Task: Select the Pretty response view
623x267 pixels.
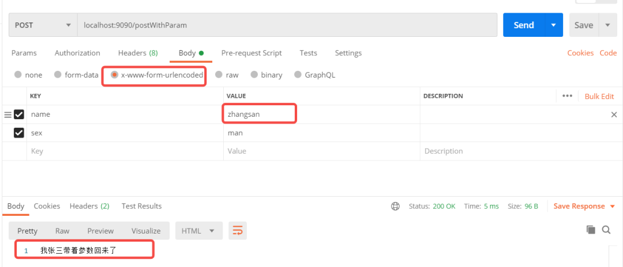Action: 28,231
